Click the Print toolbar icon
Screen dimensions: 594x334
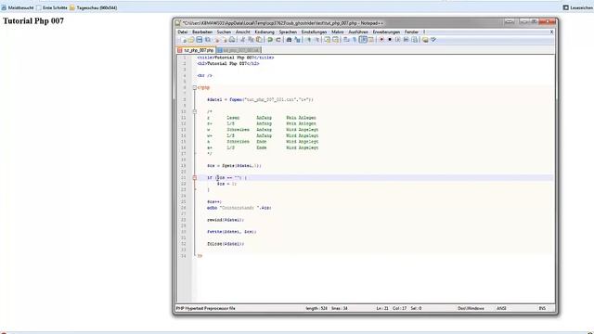click(x=233, y=40)
